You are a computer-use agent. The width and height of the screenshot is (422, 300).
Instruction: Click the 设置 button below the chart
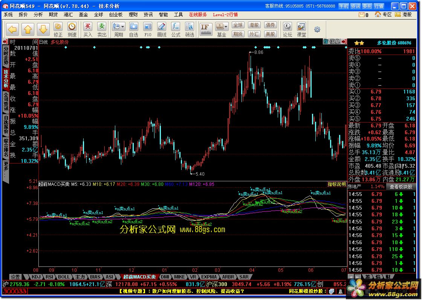pos(15,277)
